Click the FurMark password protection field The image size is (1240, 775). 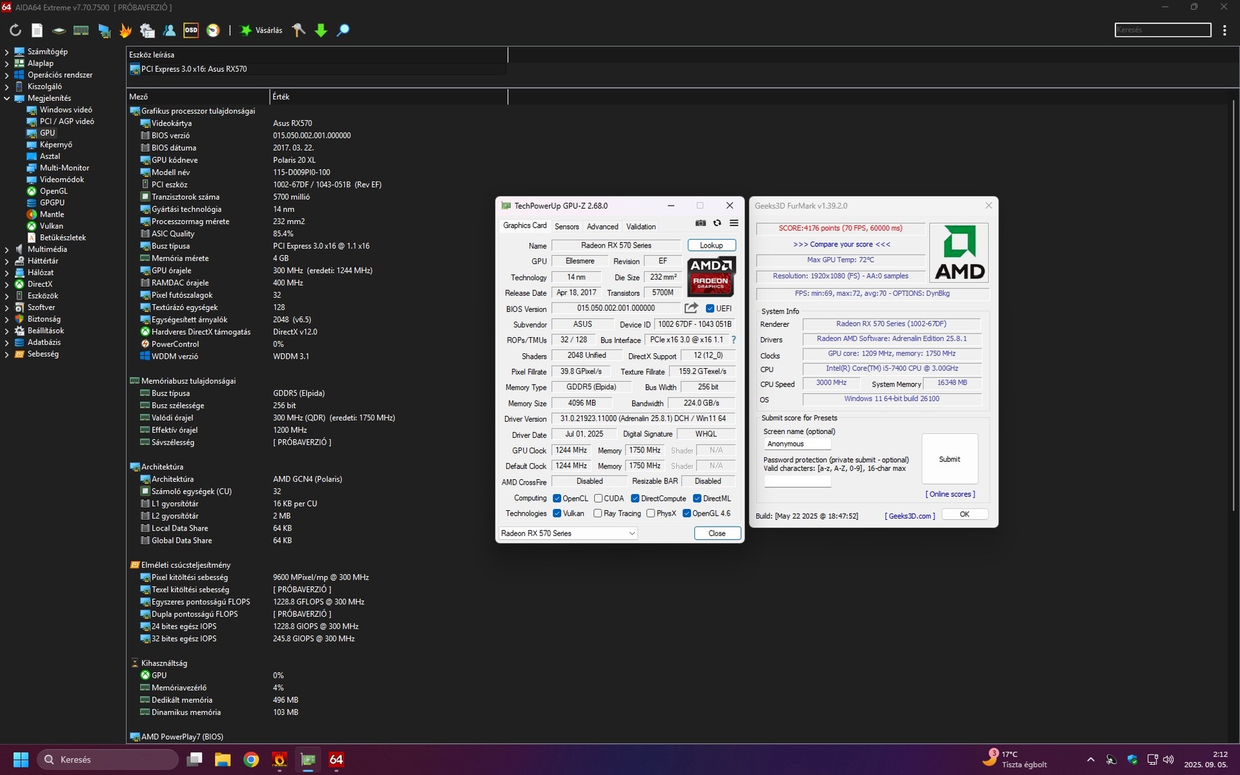pyautogui.click(x=797, y=481)
